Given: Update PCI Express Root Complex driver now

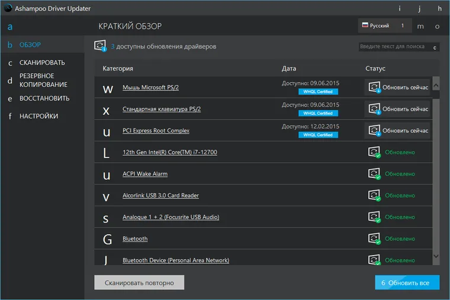Looking at the screenshot, I should (397, 131).
